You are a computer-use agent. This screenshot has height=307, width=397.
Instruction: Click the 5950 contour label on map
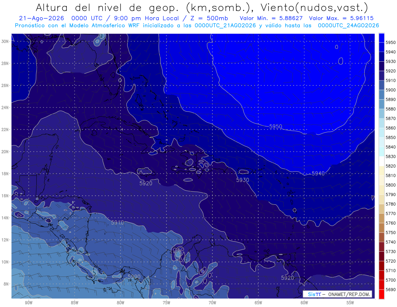[276, 127]
